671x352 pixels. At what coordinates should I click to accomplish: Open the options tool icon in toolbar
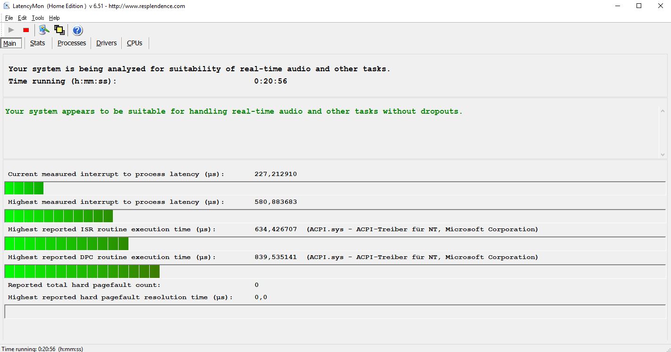44,30
